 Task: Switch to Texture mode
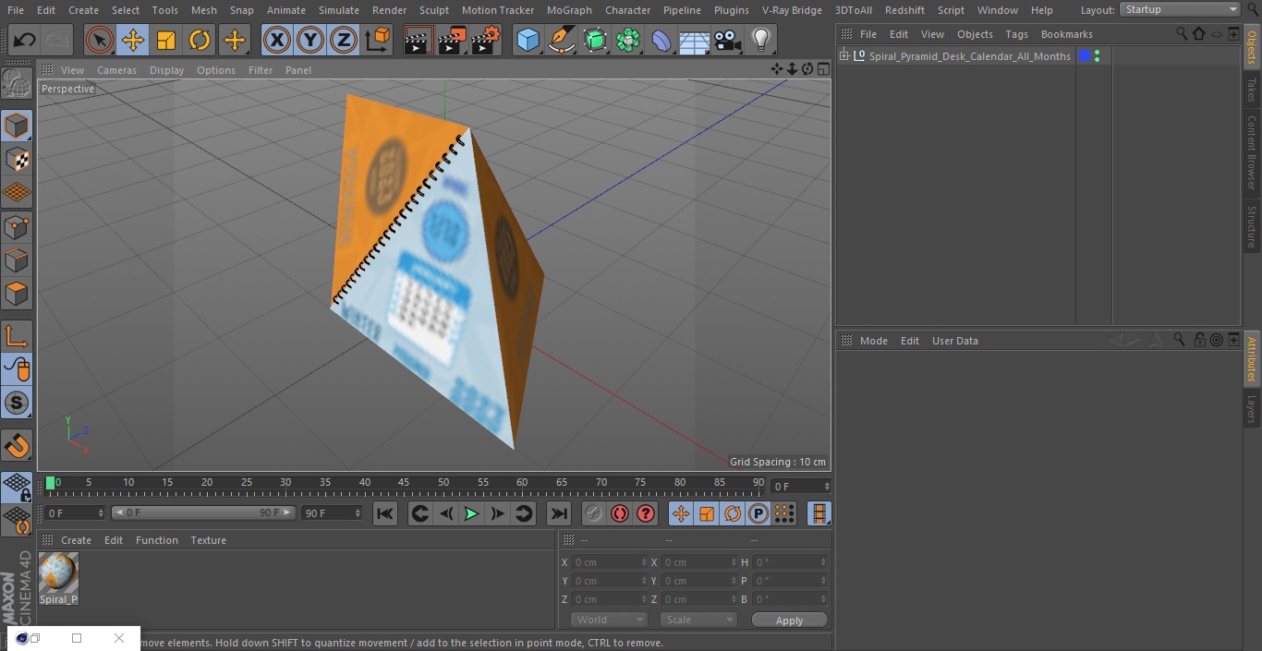[x=17, y=159]
